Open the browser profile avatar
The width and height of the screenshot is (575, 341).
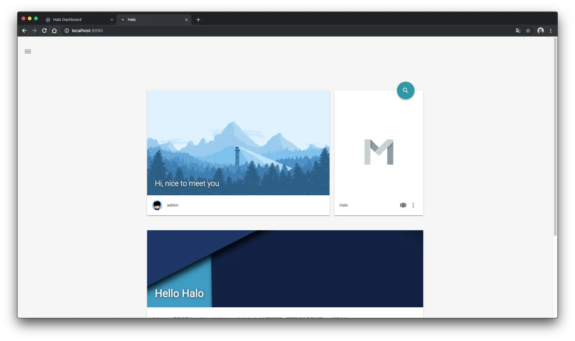[x=540, y=31]
